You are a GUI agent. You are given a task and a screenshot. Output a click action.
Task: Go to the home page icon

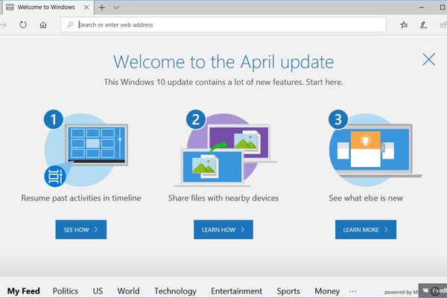click(x=43, y=25)
